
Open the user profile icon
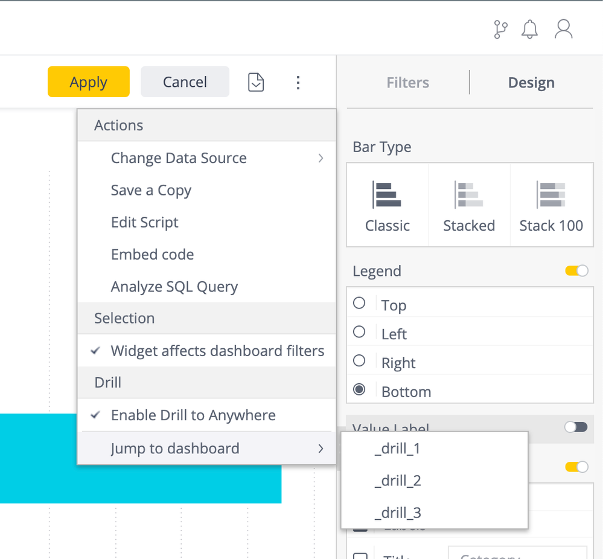point(563,29)
